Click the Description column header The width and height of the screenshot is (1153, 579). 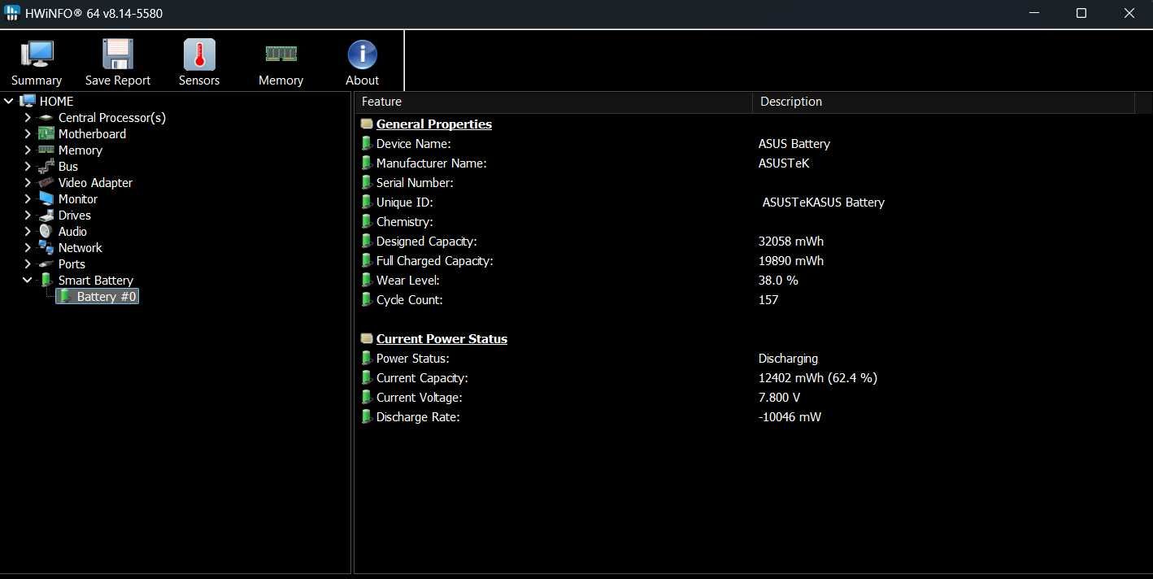(943, 102)
